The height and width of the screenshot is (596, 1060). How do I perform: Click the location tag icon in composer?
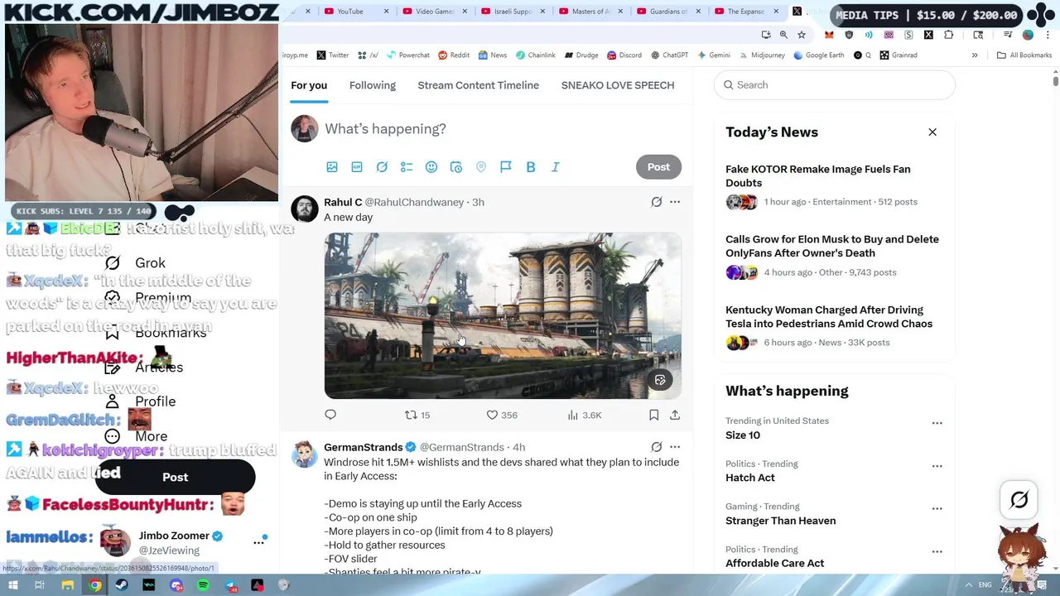pos(481,167)
